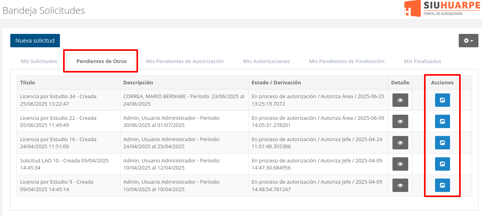Viewport: 482px width, 216px height.
Task: Click the Título column header
Action: coord(68,82)
